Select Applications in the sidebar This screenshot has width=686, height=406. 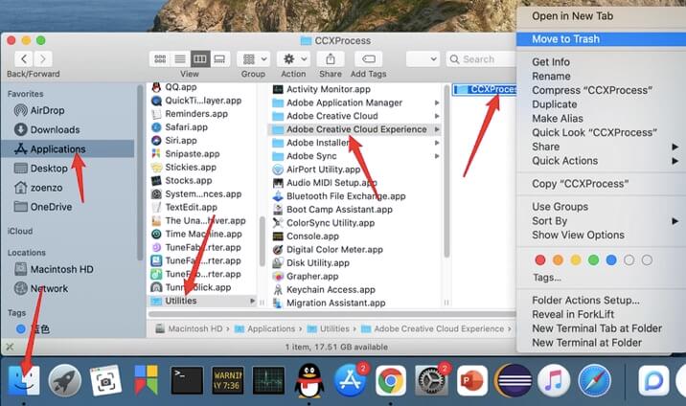[68, 149]
